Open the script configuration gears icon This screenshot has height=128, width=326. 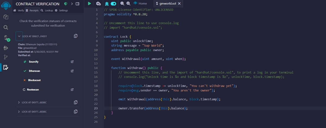(98, 4)
